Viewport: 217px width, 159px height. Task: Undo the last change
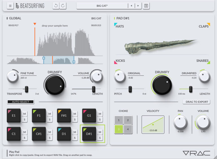(56, 6)
